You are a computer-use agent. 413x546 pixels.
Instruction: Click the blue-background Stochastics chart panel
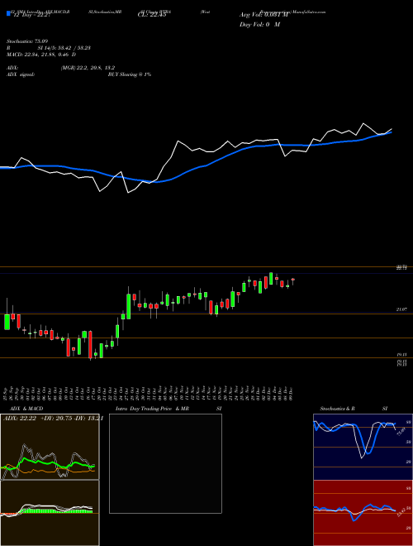363,447
